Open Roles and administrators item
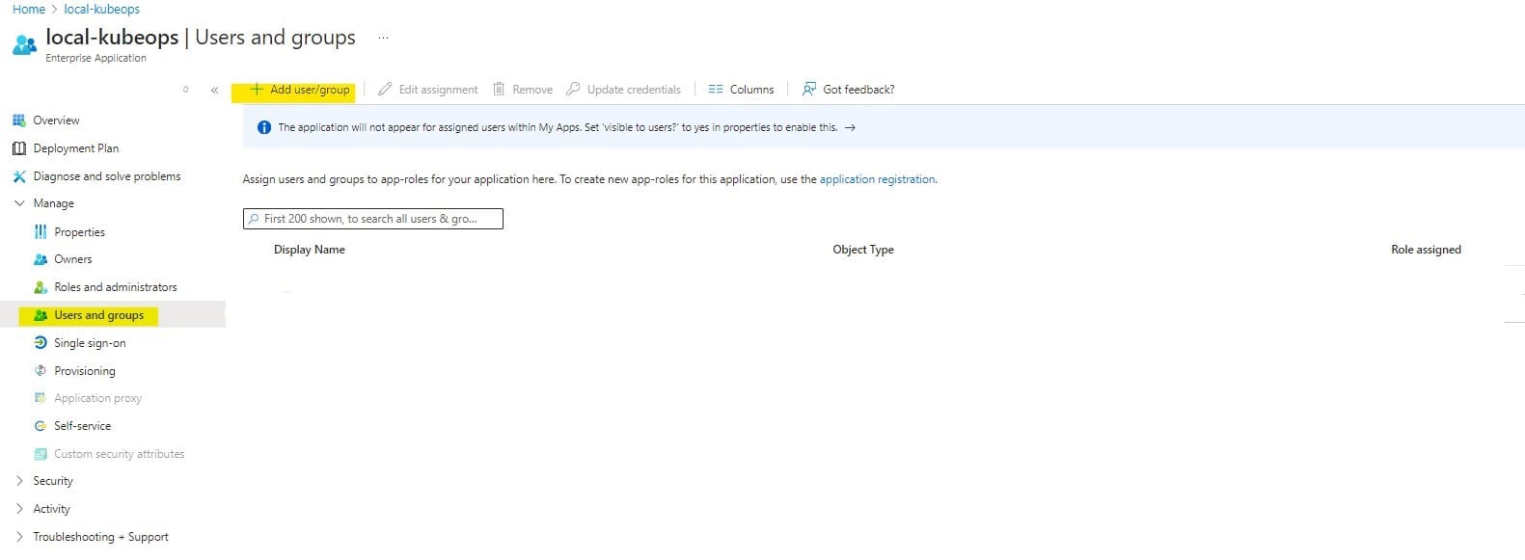The image size is (1525, 560). [x=116, y=287]
